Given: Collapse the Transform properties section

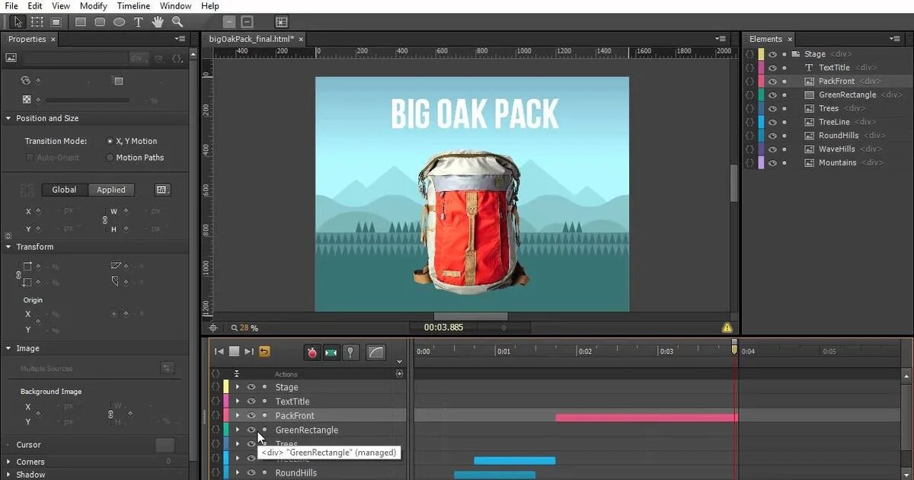Looking at the screenshot, I should (8, 247).
